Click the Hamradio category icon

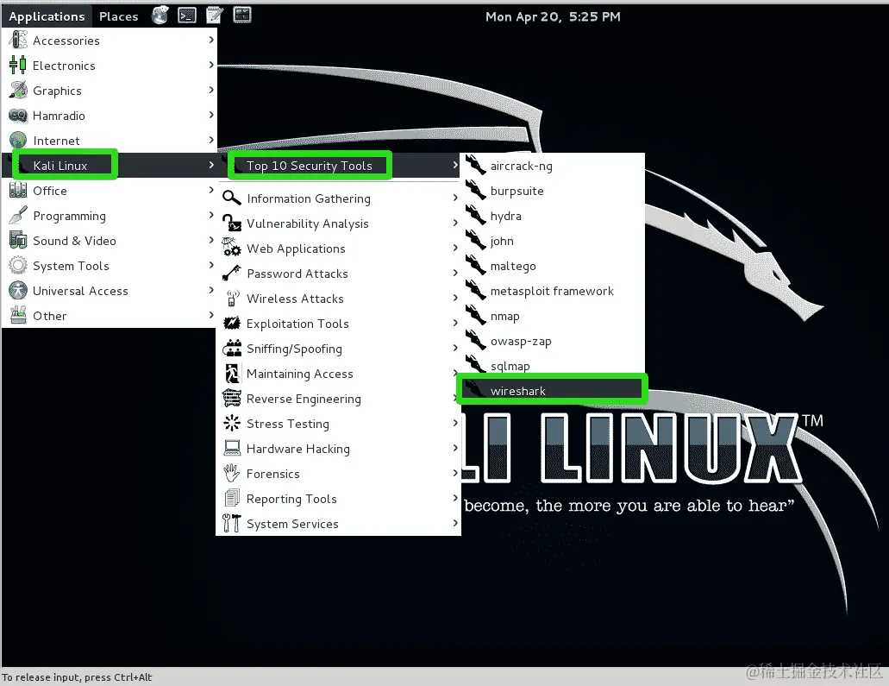click(x=18, y=115)
